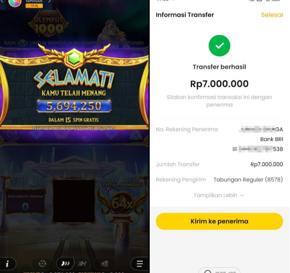Click Tekan di mana saja untuk melanjutkan
The height and width of the screenshot is (273, 290).
click(x=74, y=128)
